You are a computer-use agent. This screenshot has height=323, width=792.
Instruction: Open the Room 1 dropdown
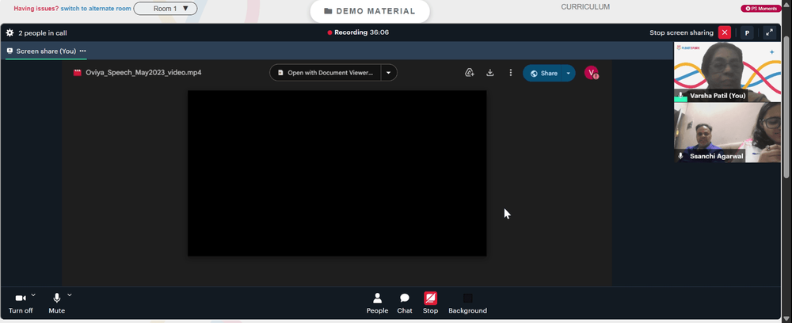pos(166,9)
